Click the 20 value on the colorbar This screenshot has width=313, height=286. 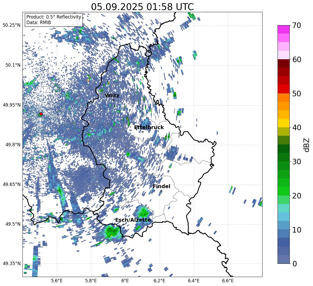[x=297, y=196]
